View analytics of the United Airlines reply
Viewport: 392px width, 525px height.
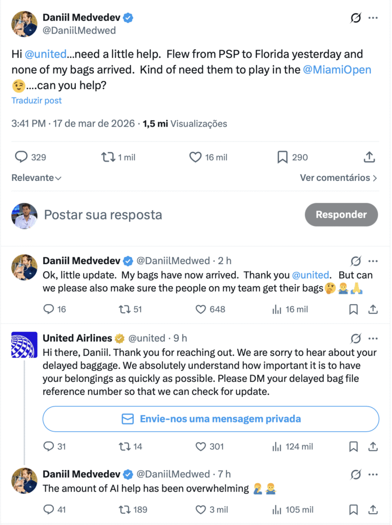coord(277,447)
